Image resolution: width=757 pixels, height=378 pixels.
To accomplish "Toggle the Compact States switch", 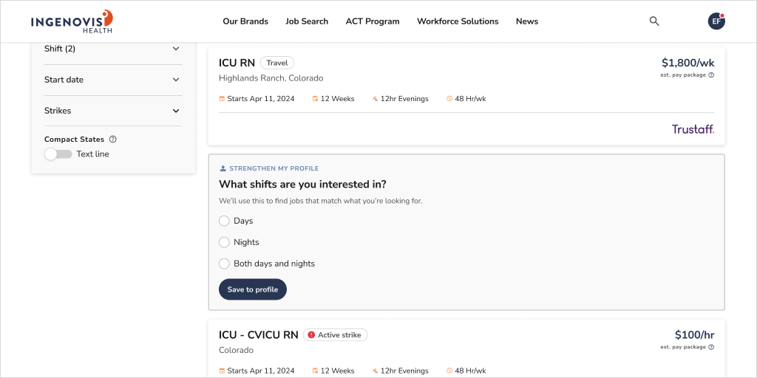I will pyautogui.click(x=58, y=154).
